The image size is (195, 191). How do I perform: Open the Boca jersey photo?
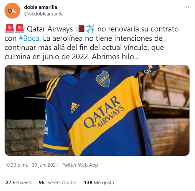[x=97, y=110]
